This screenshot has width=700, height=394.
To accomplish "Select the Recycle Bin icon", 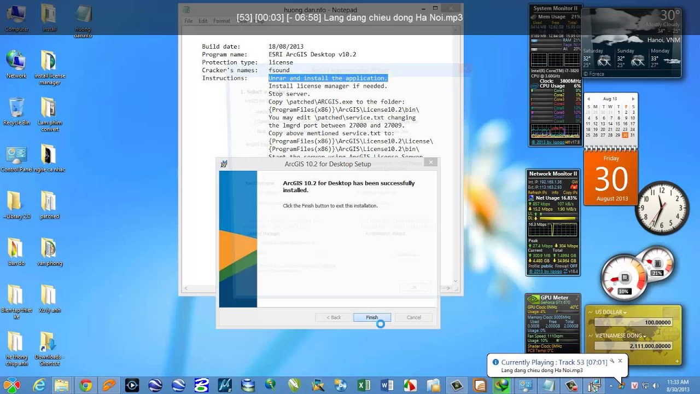I will pyautogui.click(x=16, y=112).
